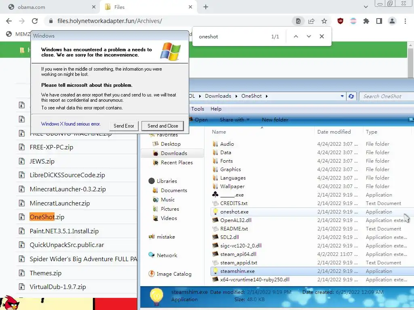Image resolution: width=414 pixels, height=310 pixels.
Task: Jump to next find result
Action: coord(308,36)
